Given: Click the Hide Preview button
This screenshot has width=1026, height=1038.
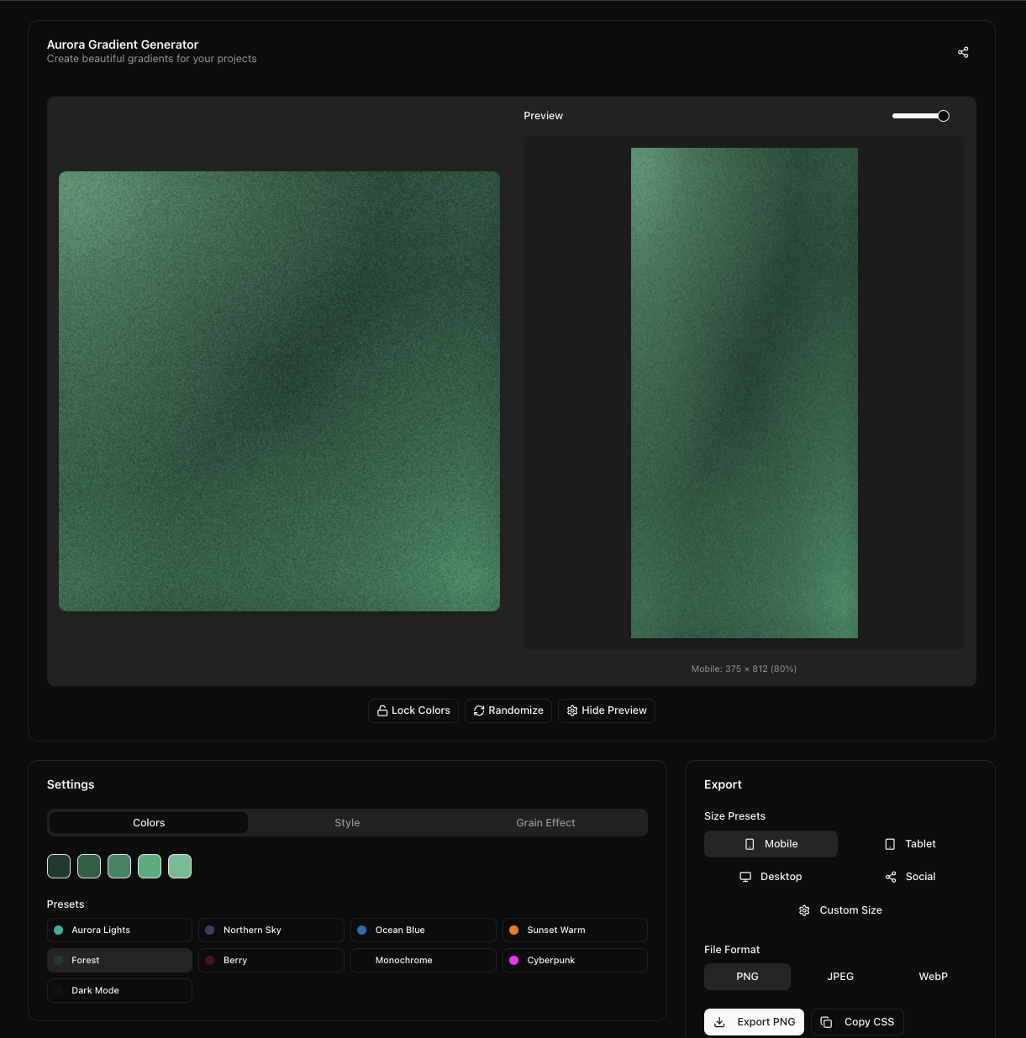Looking at the screenshot, I should 607,710.
